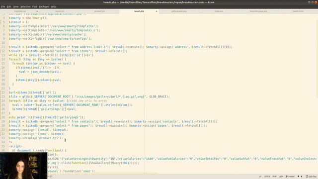
Task: Click the master branch indicator
Action: coord(290,177)
